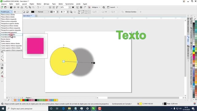Click the Eliminar Sombra button
The width and height of the screenshot is (197, 111).
tap(131, 12)
